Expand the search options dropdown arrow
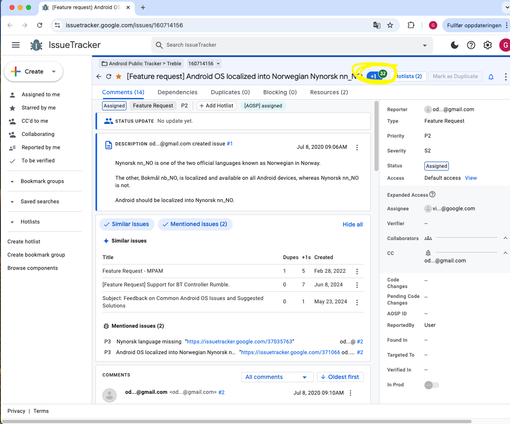 (x=425, y=45)
